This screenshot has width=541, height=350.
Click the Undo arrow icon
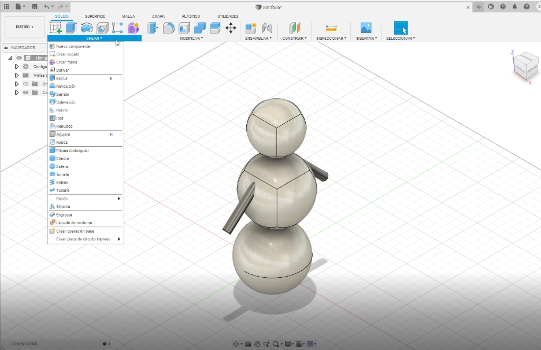click(46, 6)
